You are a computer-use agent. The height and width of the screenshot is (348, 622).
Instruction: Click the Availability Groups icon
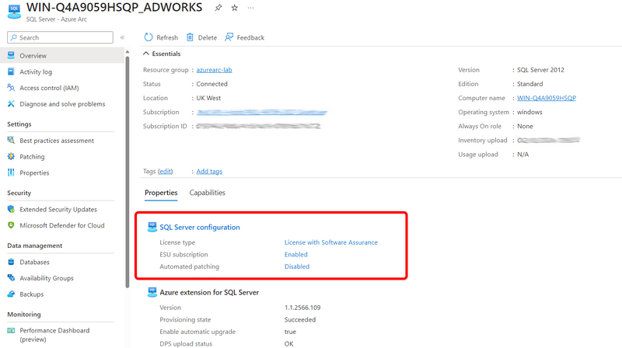click(x=11, y=278)
